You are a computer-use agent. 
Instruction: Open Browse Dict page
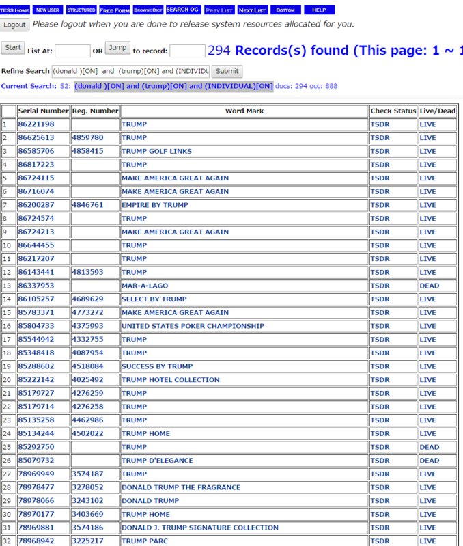(148, 10)
